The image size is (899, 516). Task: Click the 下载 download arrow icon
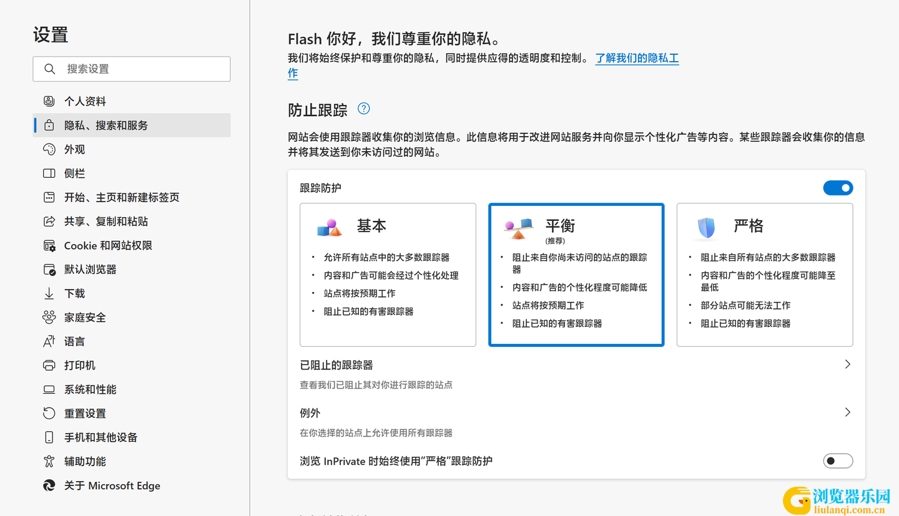pyautogui.click(x=49, y=293)
